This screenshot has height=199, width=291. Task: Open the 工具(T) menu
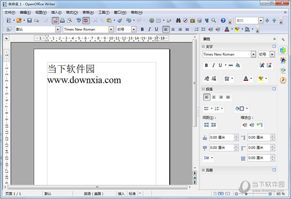click(x=104, y=13)
